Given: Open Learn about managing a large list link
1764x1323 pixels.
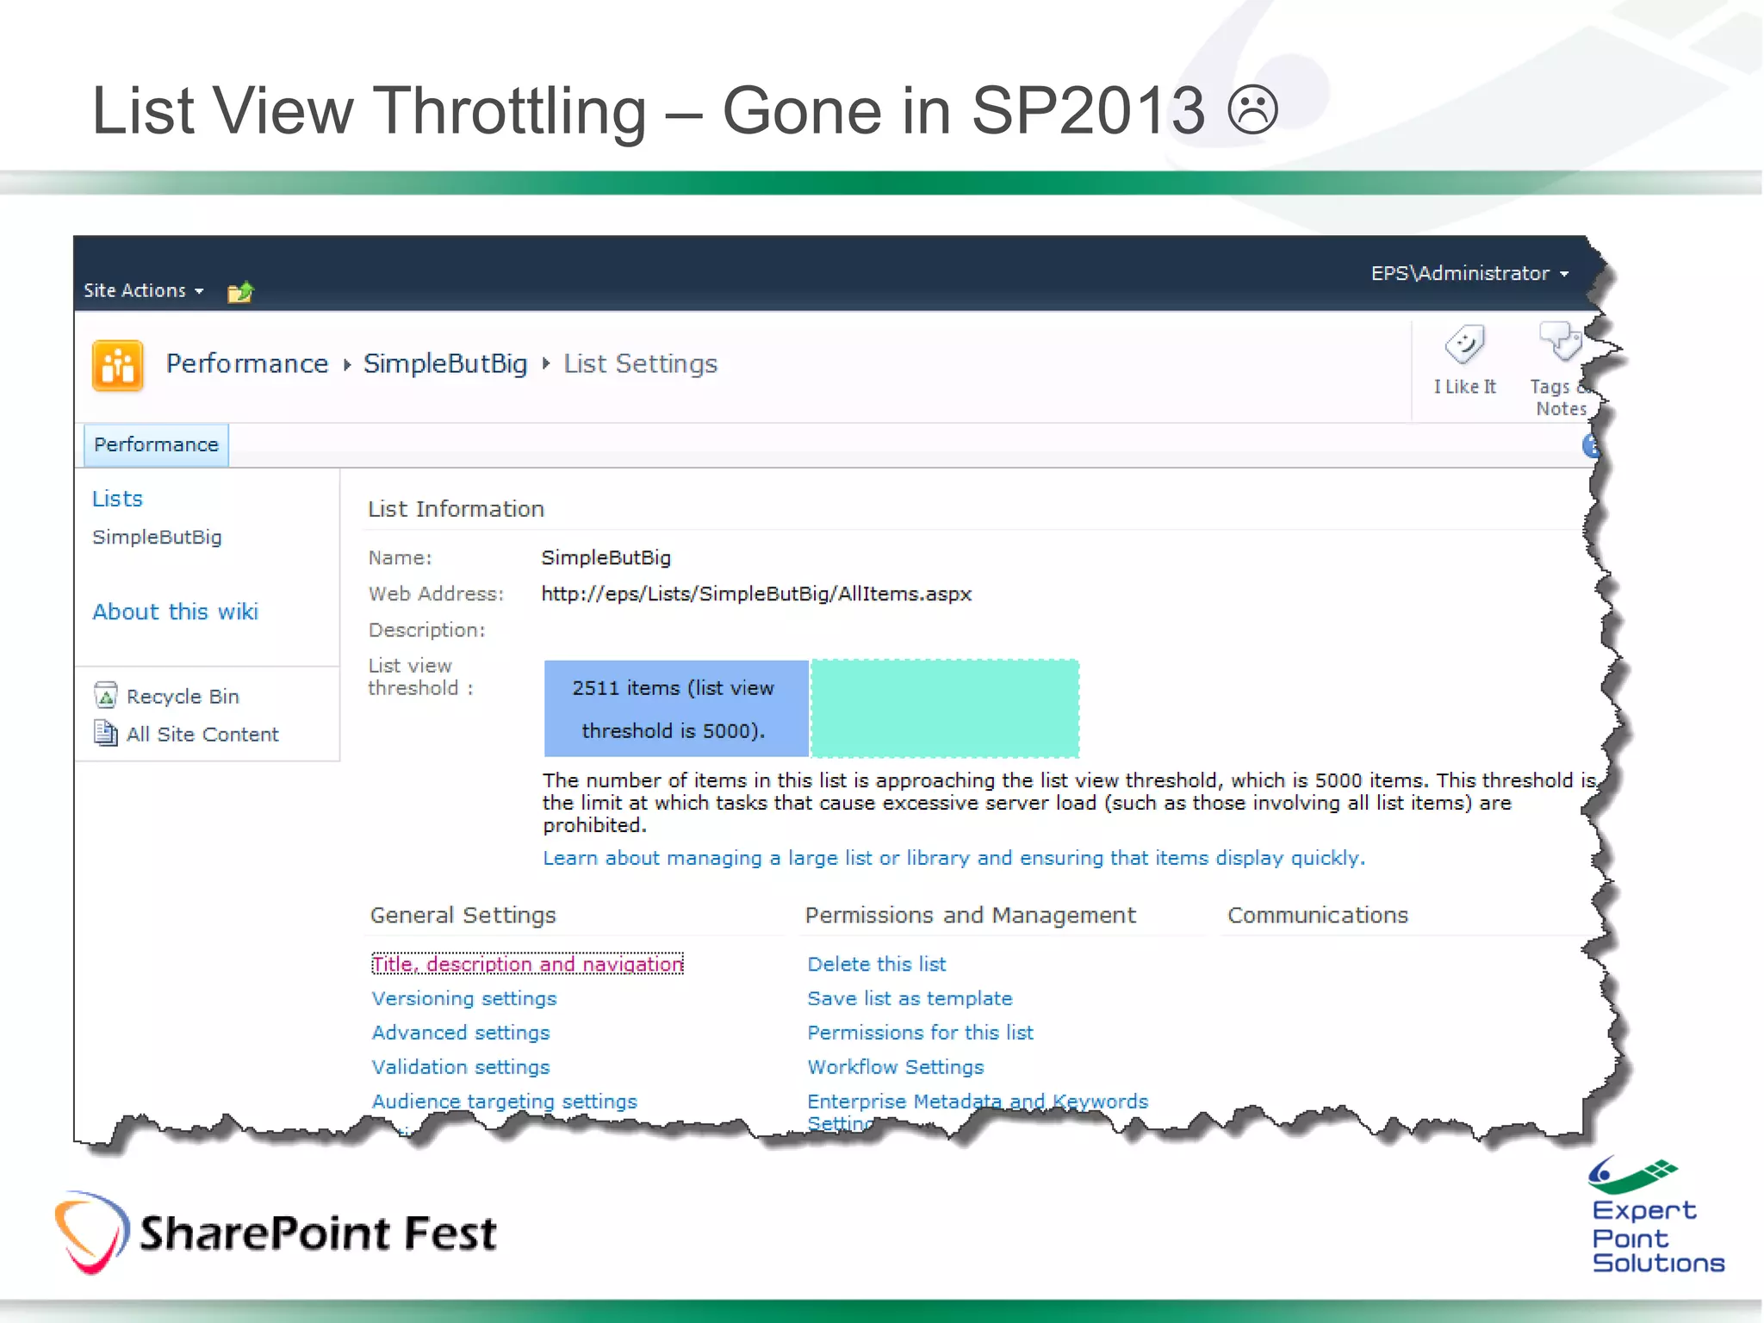Looking at the screenshot, I should pos(953,858).
